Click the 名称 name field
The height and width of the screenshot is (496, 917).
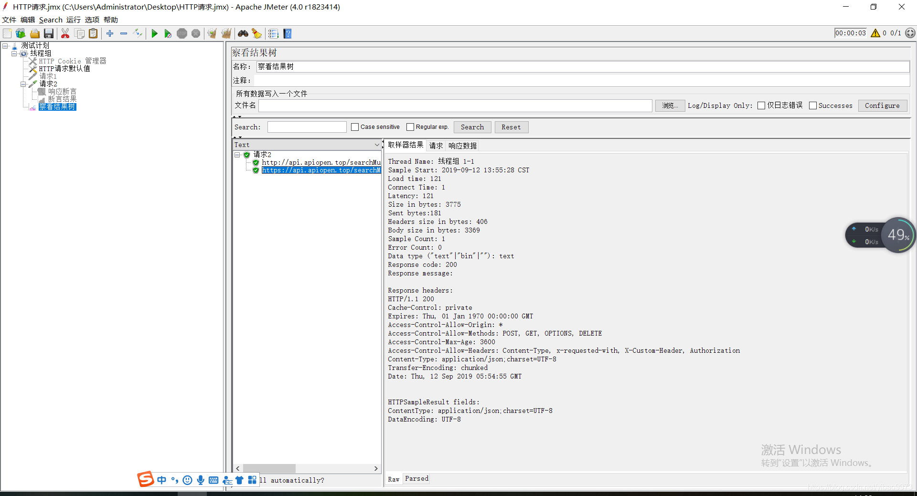(x=583, y=66)
